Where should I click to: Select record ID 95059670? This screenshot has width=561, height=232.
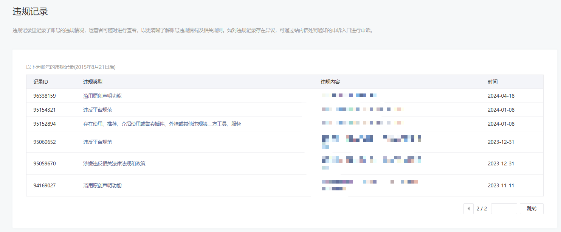tap(45, 163)
